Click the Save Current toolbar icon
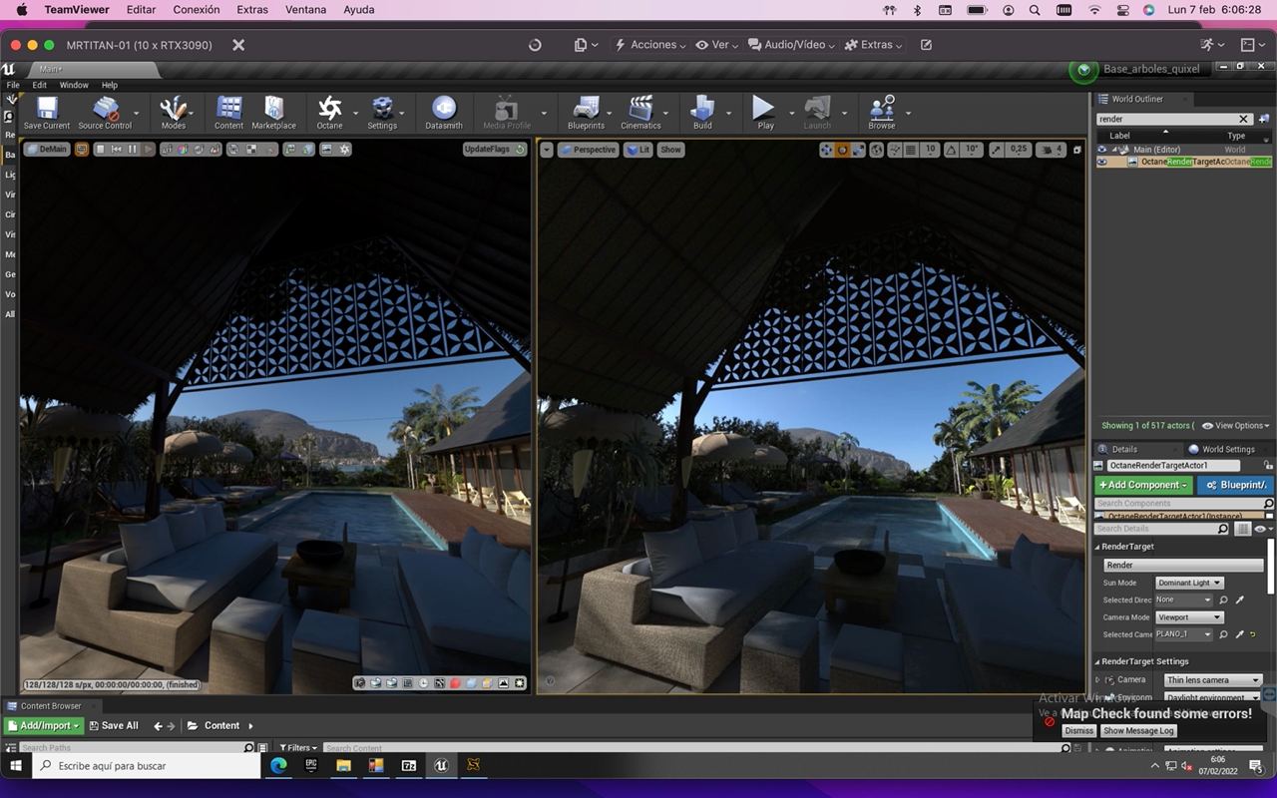Image resolution: width=1277 pixels, height=798 pixels. click(x=47, y=114)
